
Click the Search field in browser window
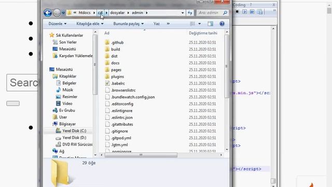point(22,83)
